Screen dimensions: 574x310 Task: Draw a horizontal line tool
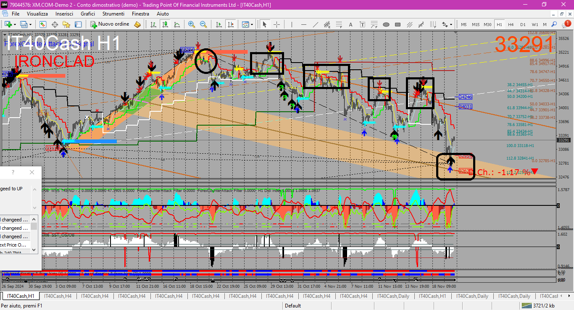point(303,24)
